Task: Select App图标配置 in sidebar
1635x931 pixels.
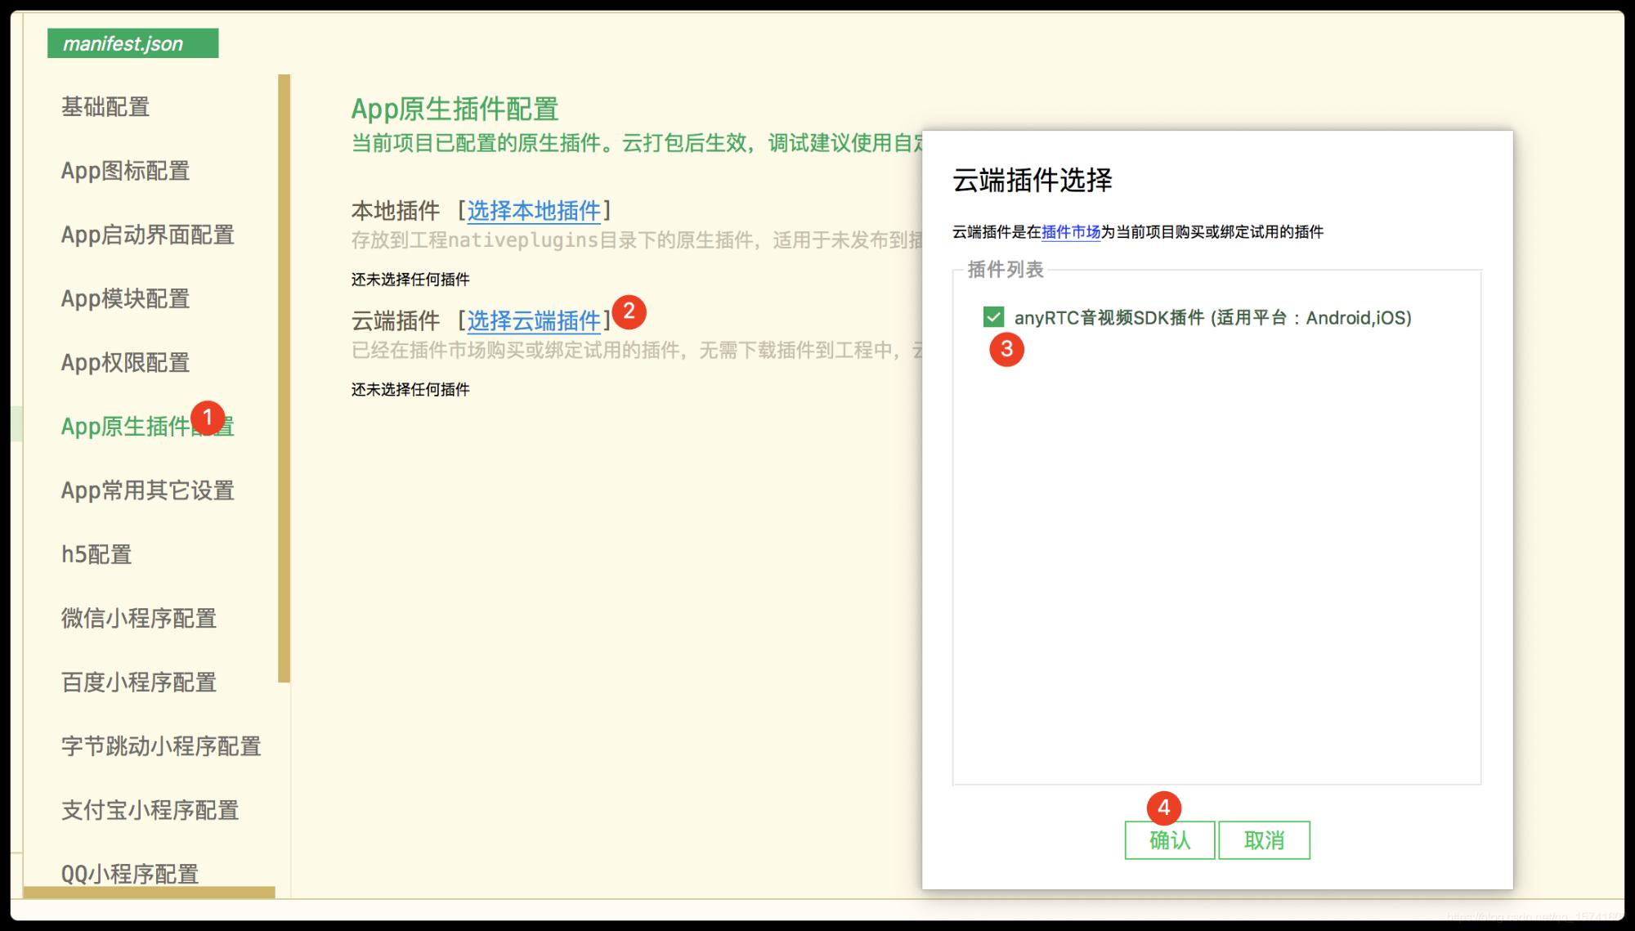Action: 125,171
